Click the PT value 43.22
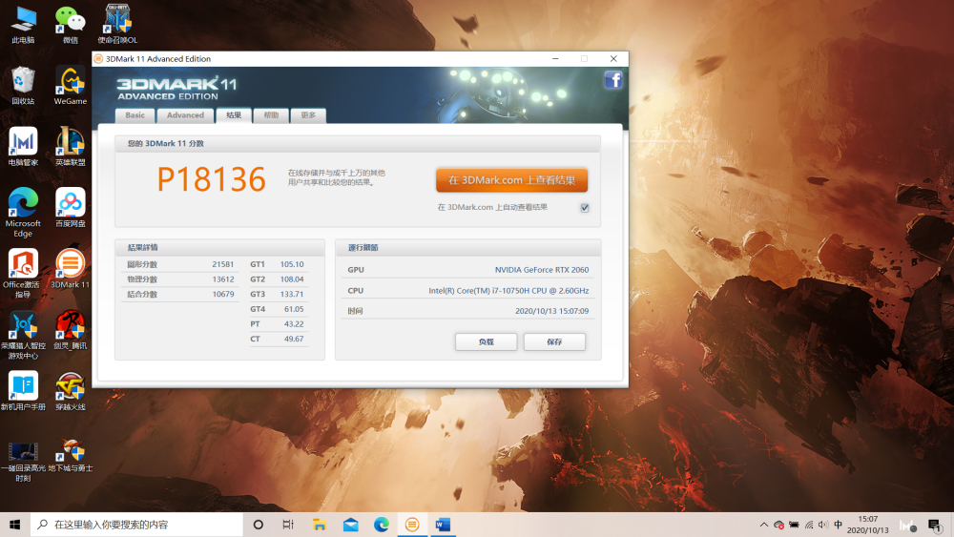The width and height of the screenshot is (954, 537). click(294, 324)
